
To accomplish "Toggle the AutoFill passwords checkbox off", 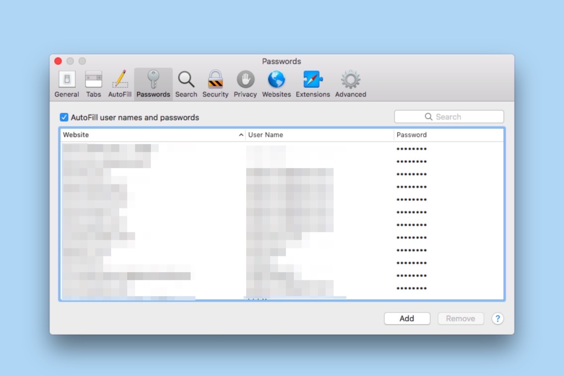I will [64, 117].
